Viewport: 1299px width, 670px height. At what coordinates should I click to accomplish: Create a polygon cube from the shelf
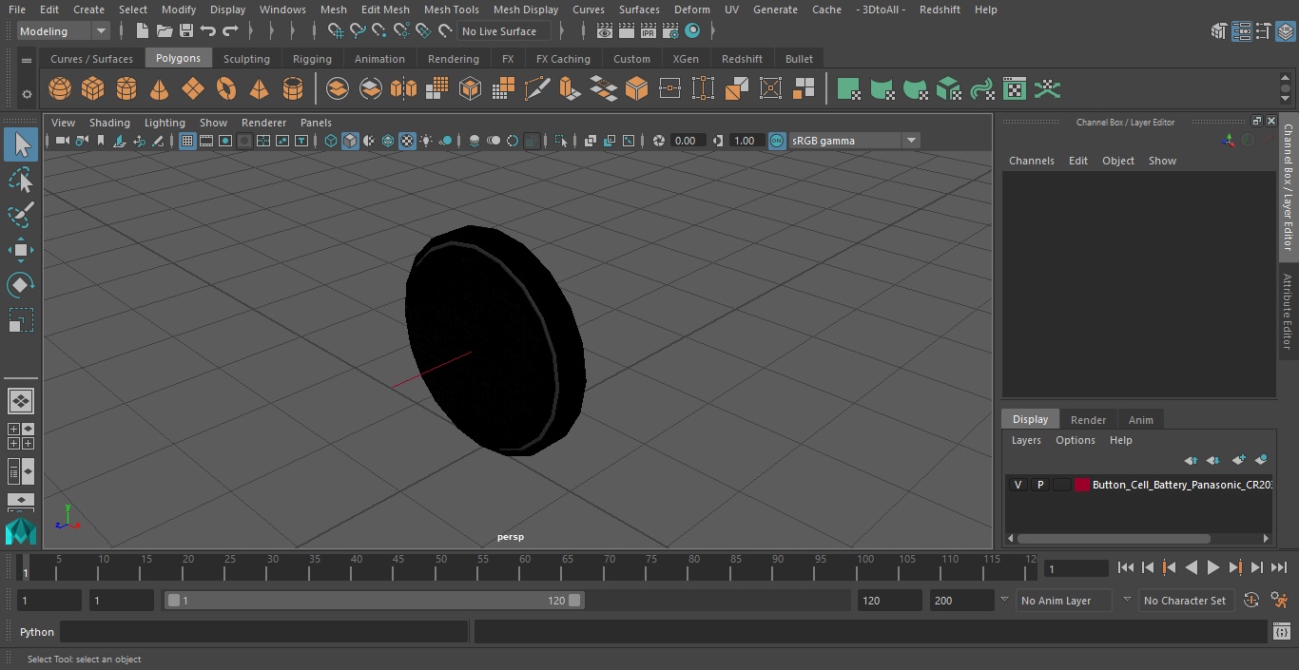[x=93, y=89]
